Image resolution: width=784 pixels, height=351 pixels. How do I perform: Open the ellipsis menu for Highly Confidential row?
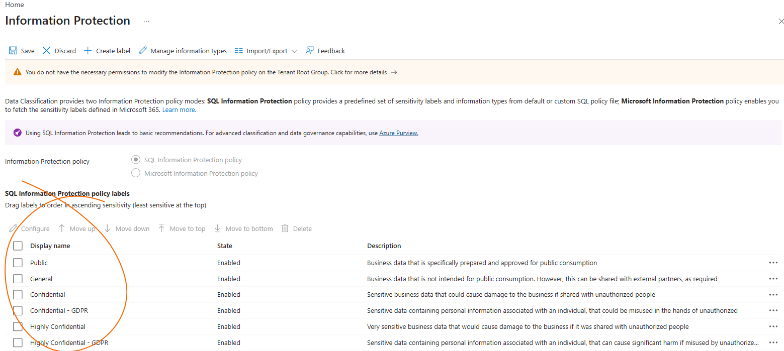coord(773,326)
